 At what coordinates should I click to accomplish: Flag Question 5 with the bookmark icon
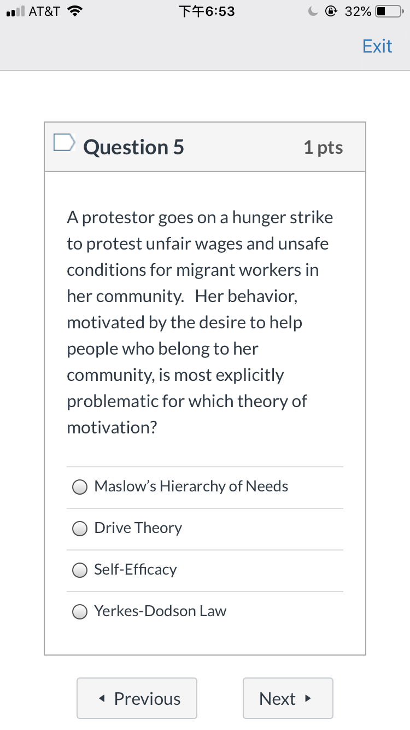click(x=64, y=142)
